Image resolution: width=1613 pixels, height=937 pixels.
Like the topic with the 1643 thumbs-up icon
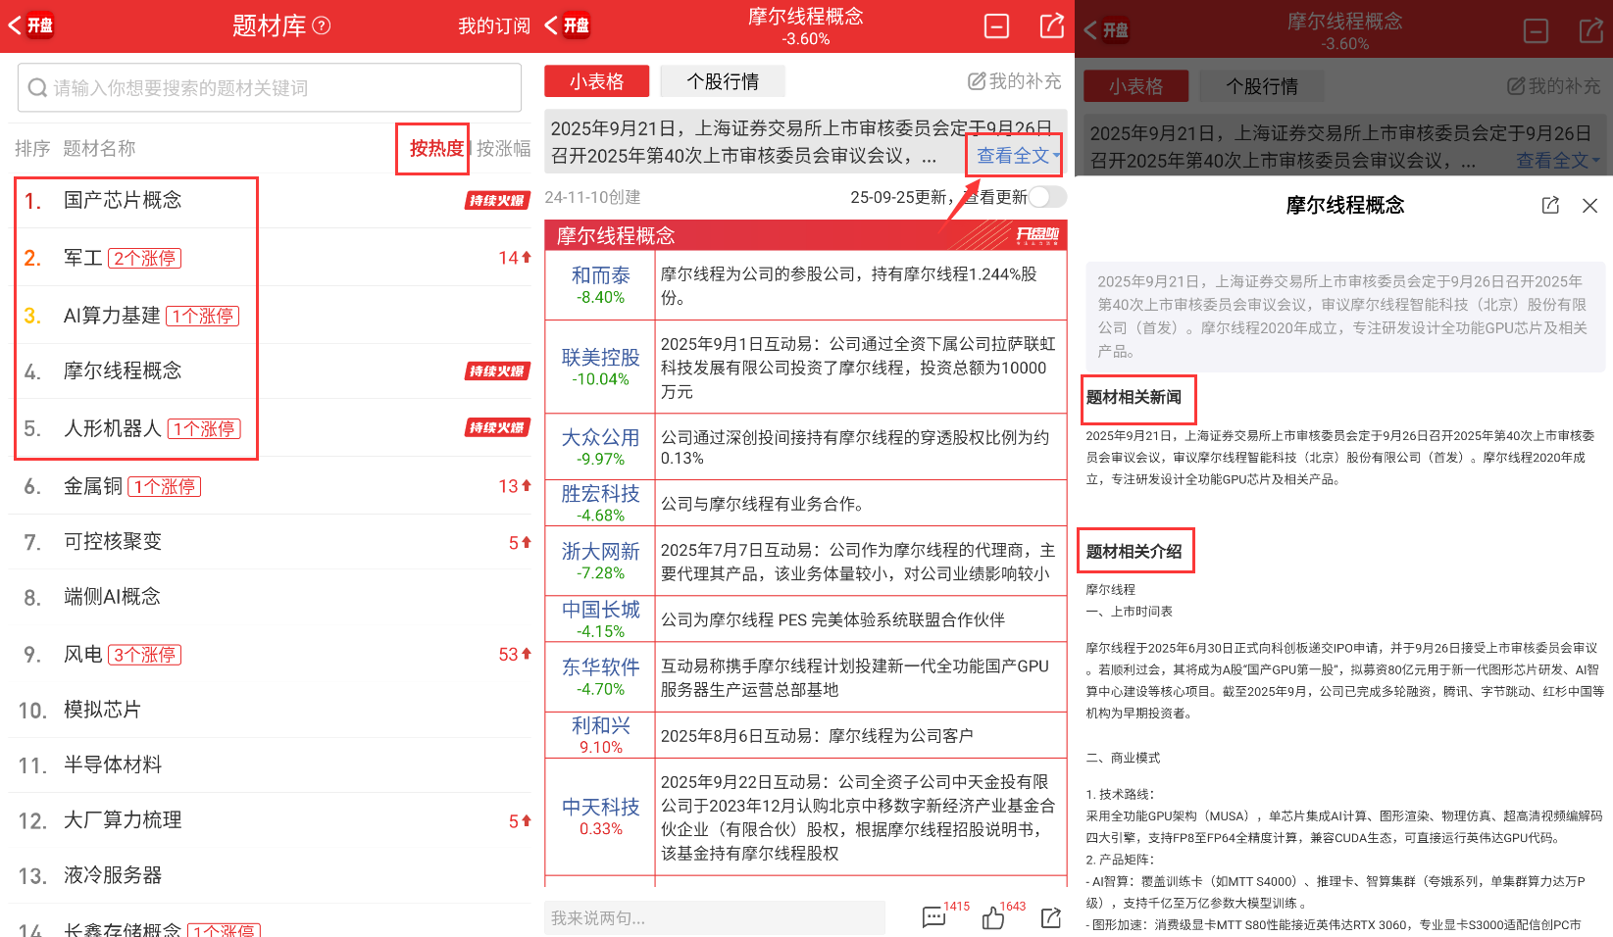[x=993, y=917]
